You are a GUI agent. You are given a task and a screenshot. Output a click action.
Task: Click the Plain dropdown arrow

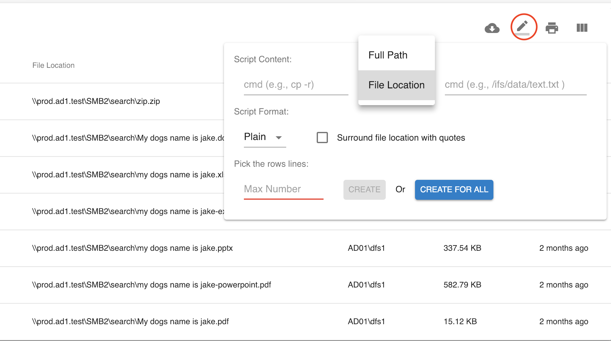pos(279,138)
